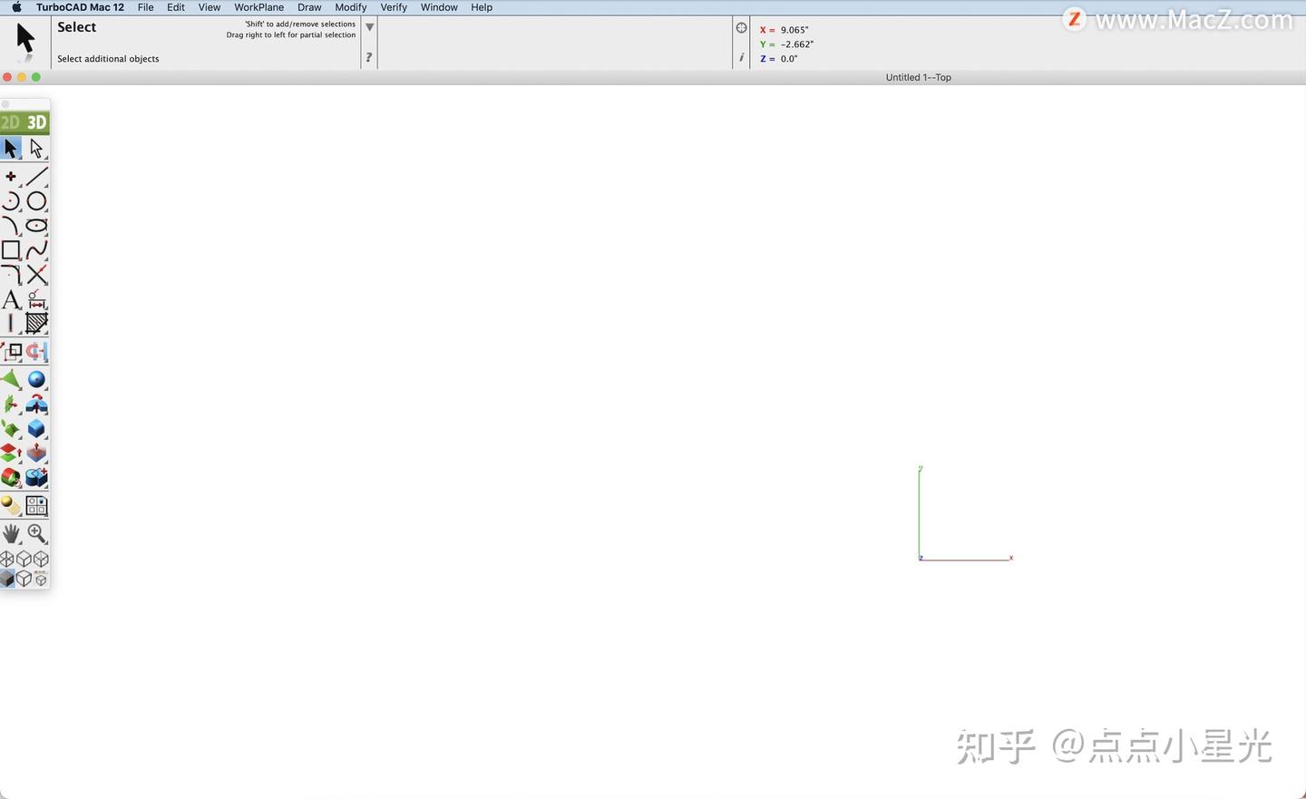This screenshot has height=799, width=1306.
Task: Activate the Zoom magnifier tool
Action: (x=37, y=532)
